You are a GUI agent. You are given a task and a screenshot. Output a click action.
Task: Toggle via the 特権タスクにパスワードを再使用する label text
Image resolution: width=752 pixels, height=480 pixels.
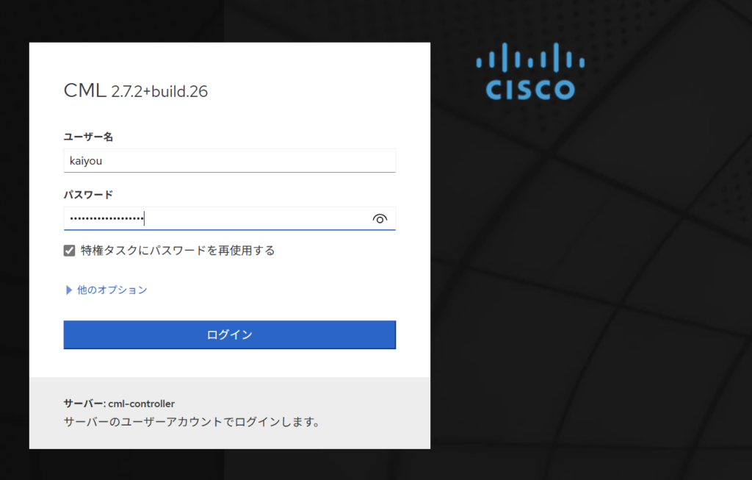pyautogui.click(x=178, y=251)
